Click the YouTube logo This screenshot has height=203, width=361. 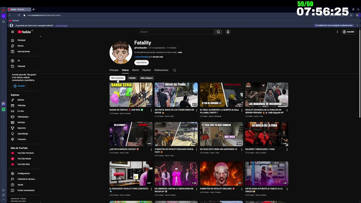pyautogui.click(x=25, y=32)
